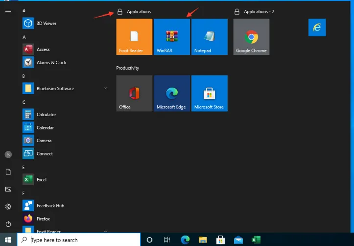Click the 'Applications - 2' group header

pyautogui.click(x=259, y=12)
